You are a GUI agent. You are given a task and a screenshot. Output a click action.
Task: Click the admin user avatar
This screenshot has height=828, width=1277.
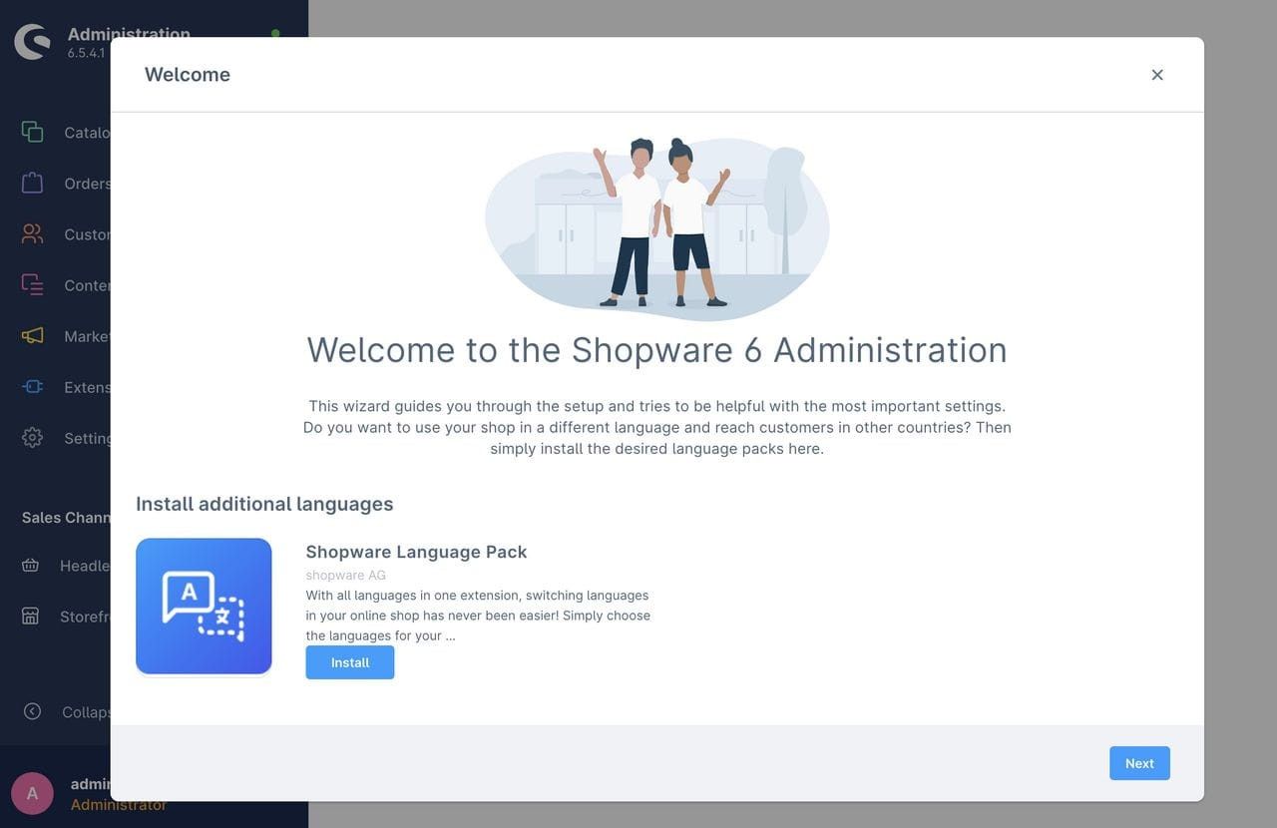(x=32, y=793)
